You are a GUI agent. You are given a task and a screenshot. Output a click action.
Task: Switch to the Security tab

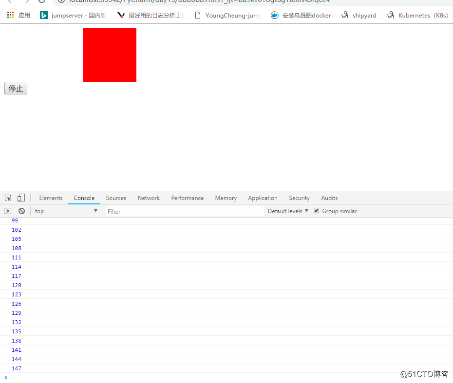pyautogui.click(x=299, y=198)
